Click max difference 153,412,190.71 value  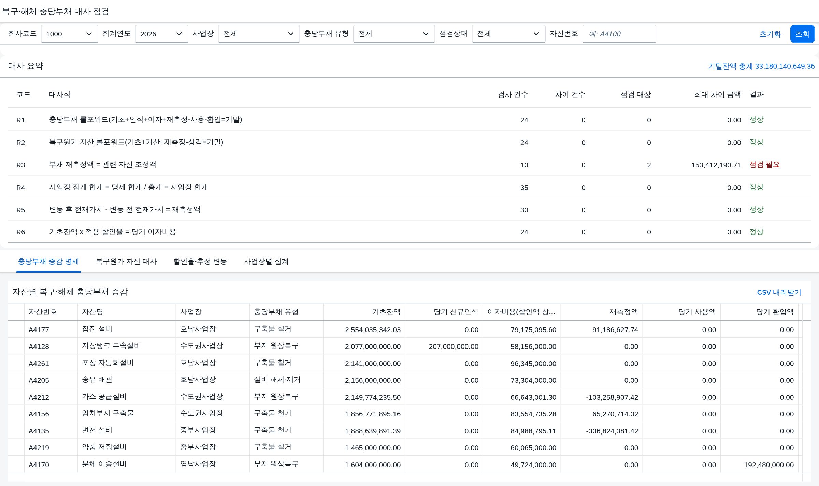pyautogui.click(x=716, y=165)
